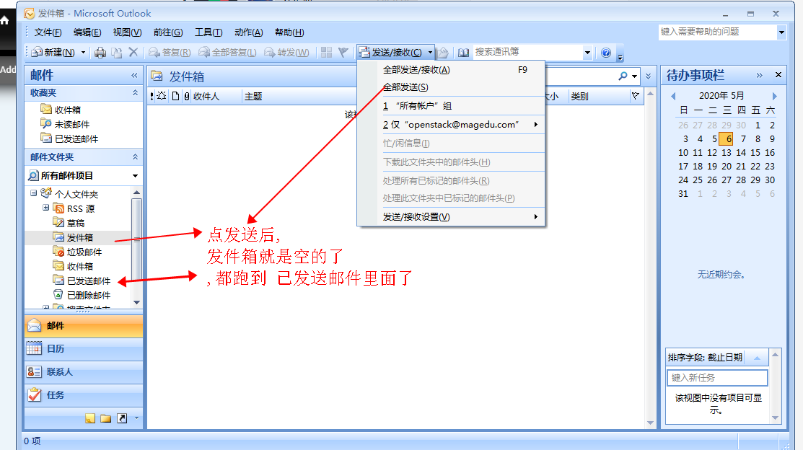Image resolution: width=803 pixels, height=450 pixels.
Task: Click the Icon column header (page icon)
Action: (175, 96)
